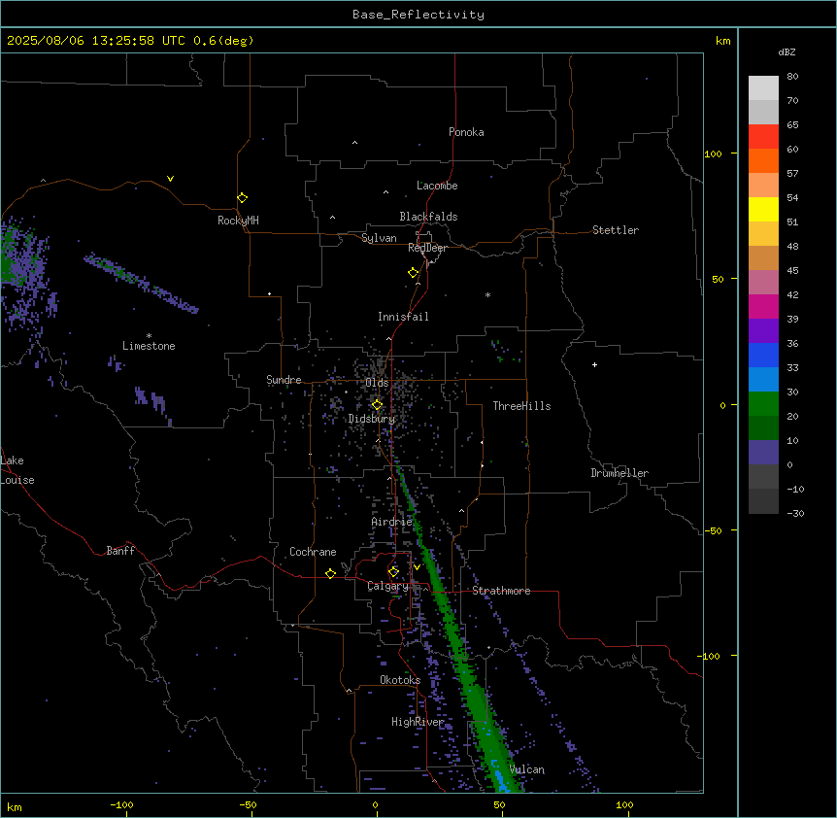This screenshot has width=837, height=818.
Task: Click the Stettler town label
Action: [615, 230]
